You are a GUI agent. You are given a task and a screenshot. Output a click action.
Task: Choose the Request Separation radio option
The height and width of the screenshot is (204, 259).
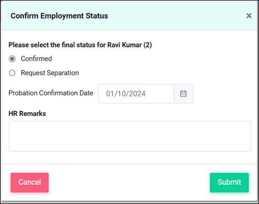pos(12,73)
